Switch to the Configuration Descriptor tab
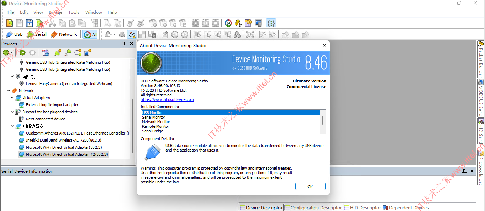This screenshot has width=485, height=211. coord(313,208)
